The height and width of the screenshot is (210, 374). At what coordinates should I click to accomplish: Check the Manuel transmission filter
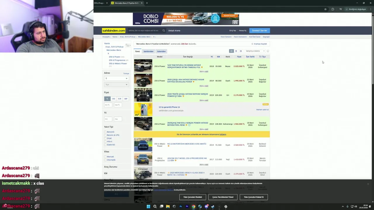coord(105,157)
